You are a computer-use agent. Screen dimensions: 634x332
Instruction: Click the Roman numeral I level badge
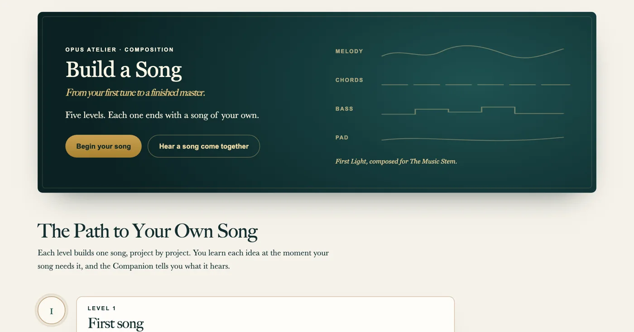(52, 311)
